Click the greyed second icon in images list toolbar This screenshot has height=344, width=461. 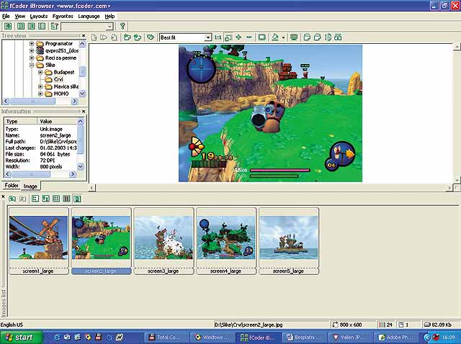(x=22, y=199)
